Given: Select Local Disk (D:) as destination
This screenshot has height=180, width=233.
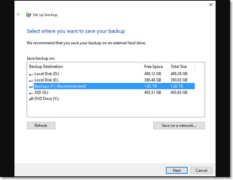Looking at the screenshot, I should coord(47,74).
